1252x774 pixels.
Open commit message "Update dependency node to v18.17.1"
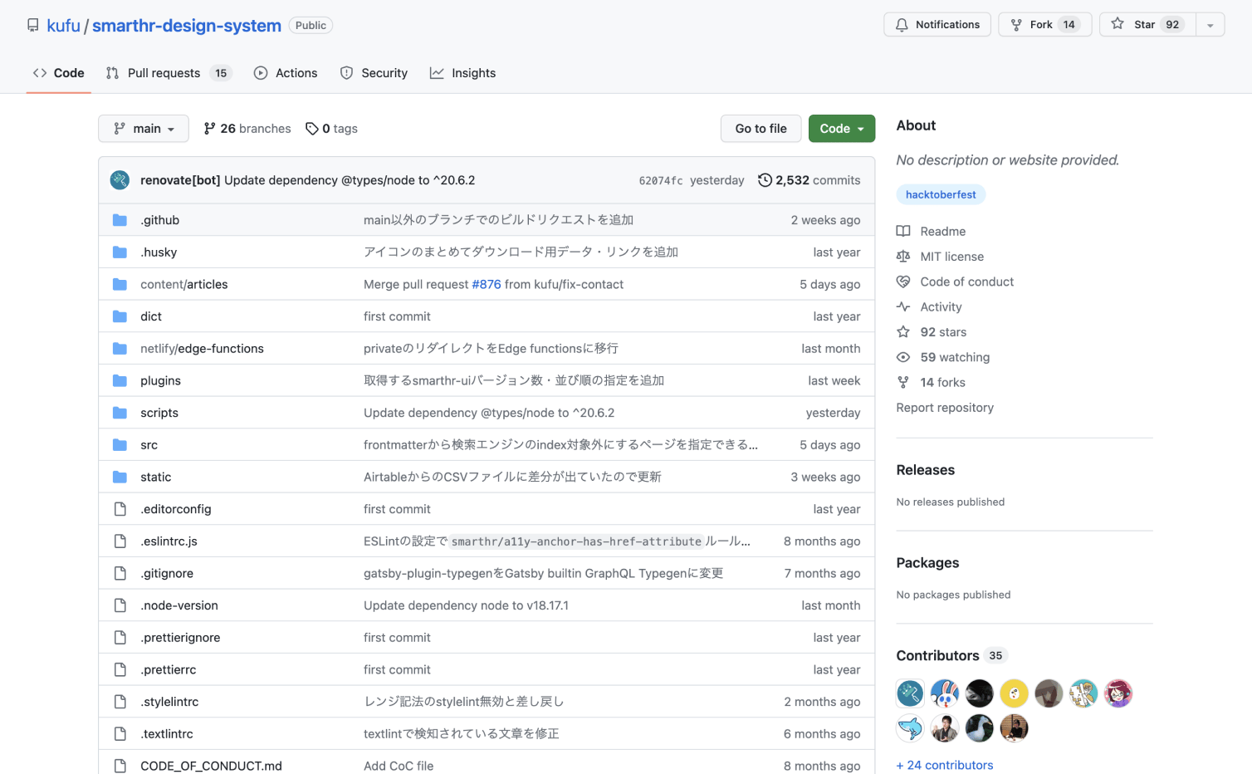click(466, 605)
